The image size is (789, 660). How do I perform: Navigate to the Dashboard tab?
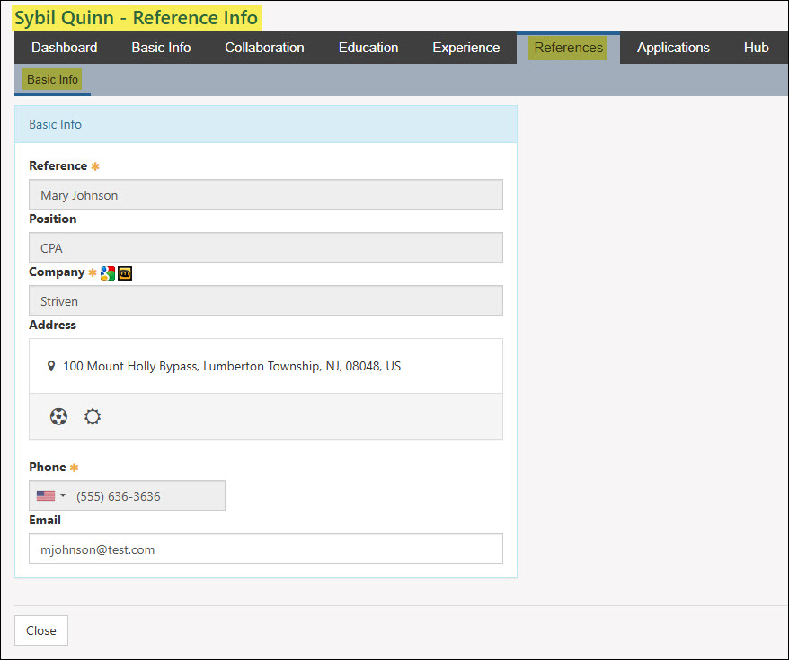pyautogui.click(x=64, y=48)
